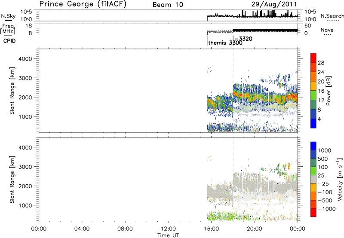Click the Power panel "Slant Range [km]" axis title
Screen dimensions: 344x238
[x=12, y=91]
